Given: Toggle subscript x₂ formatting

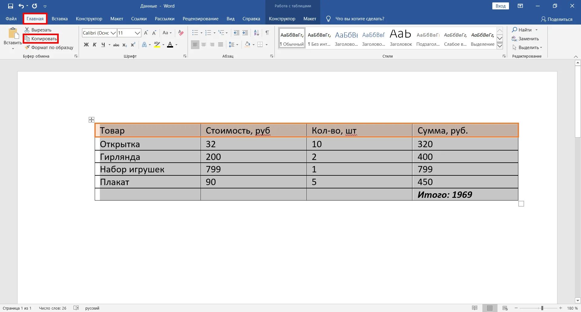Looking at the screenshot, I should click(x=125, y=45).
